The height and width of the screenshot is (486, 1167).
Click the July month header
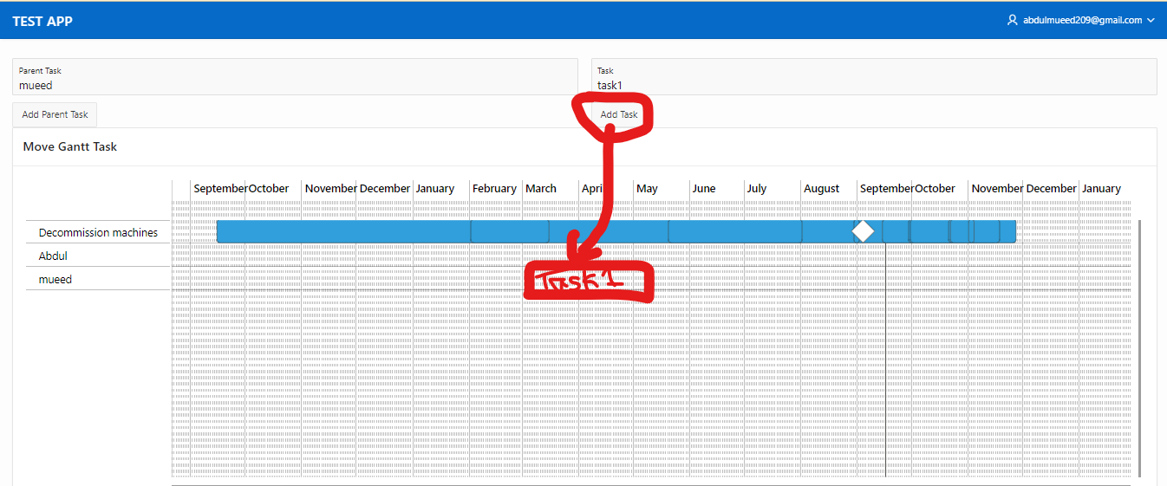click(x=757, y=188)
